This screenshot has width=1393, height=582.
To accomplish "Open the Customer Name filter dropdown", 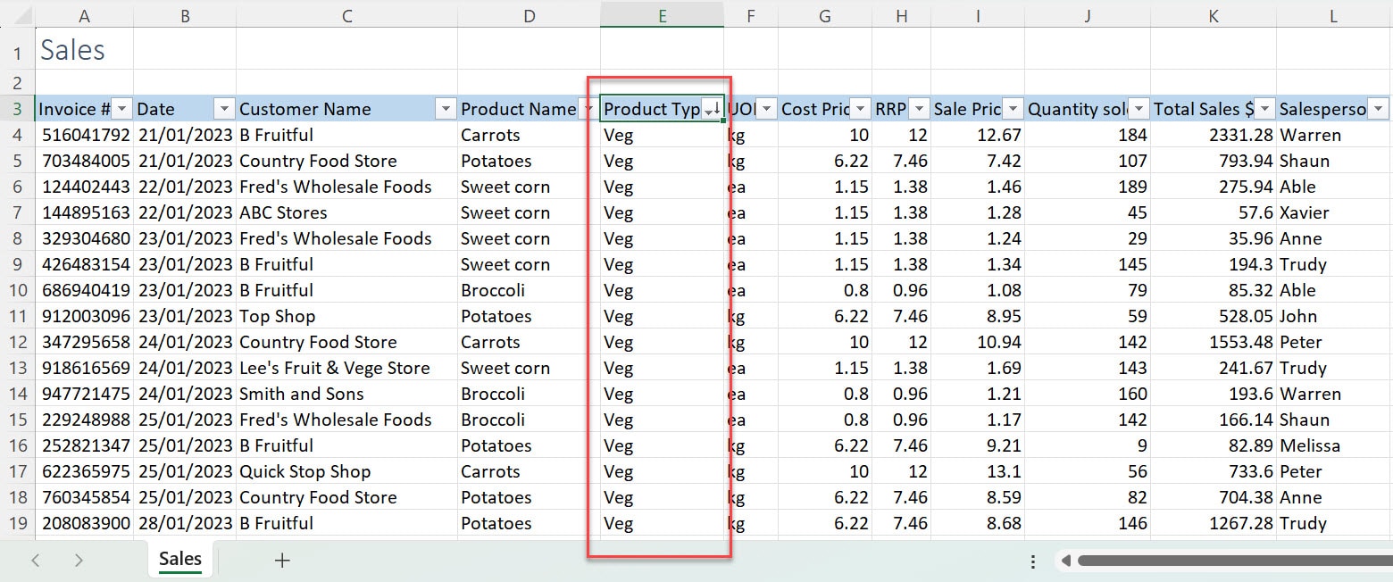I will [446, 109].
